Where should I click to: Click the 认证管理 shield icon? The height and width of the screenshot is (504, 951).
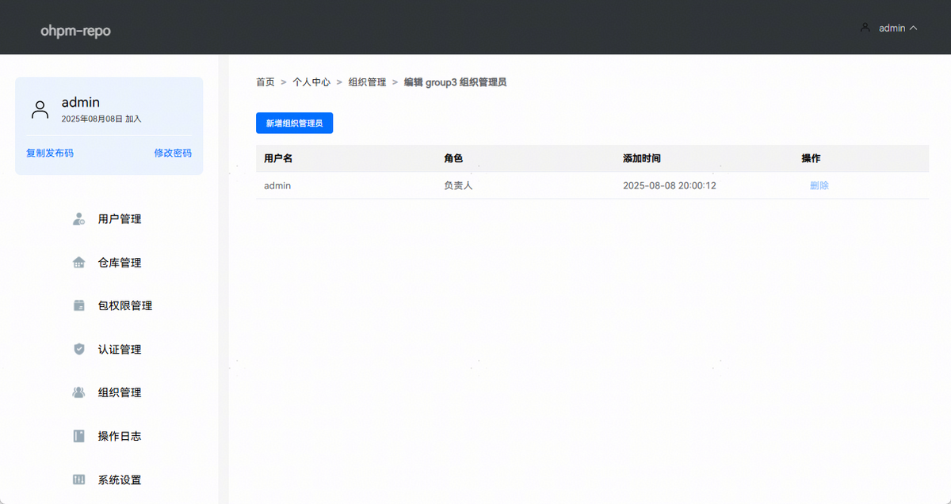pos(78,349)
